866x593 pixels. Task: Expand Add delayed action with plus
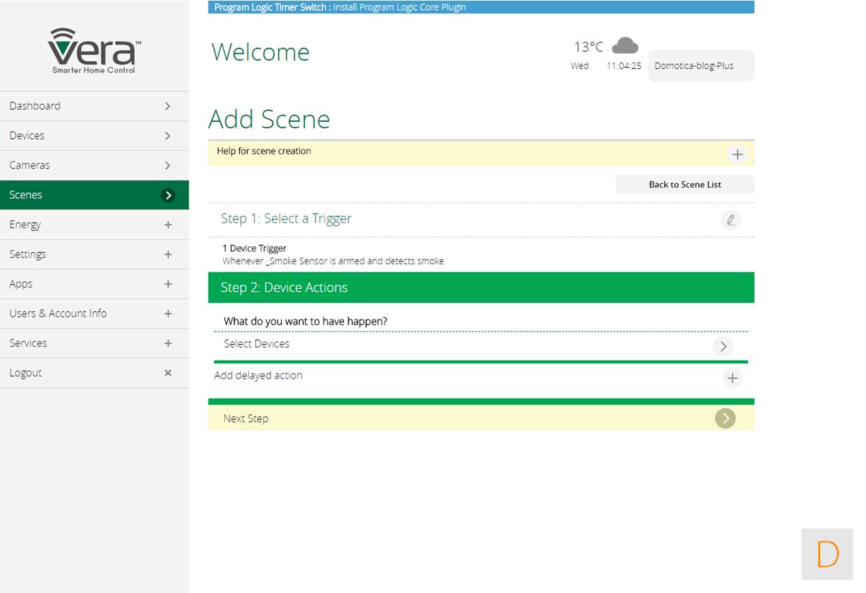pyautogui.click(x=731, y=378)
